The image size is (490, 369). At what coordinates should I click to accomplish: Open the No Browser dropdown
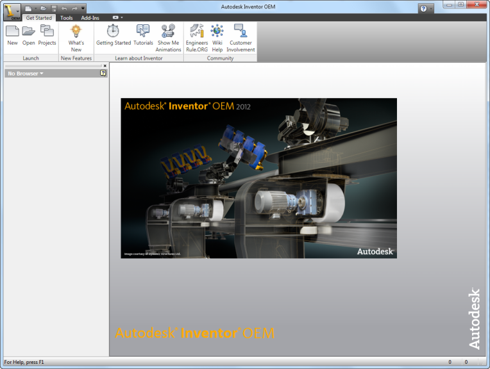[x=26, y=74]
